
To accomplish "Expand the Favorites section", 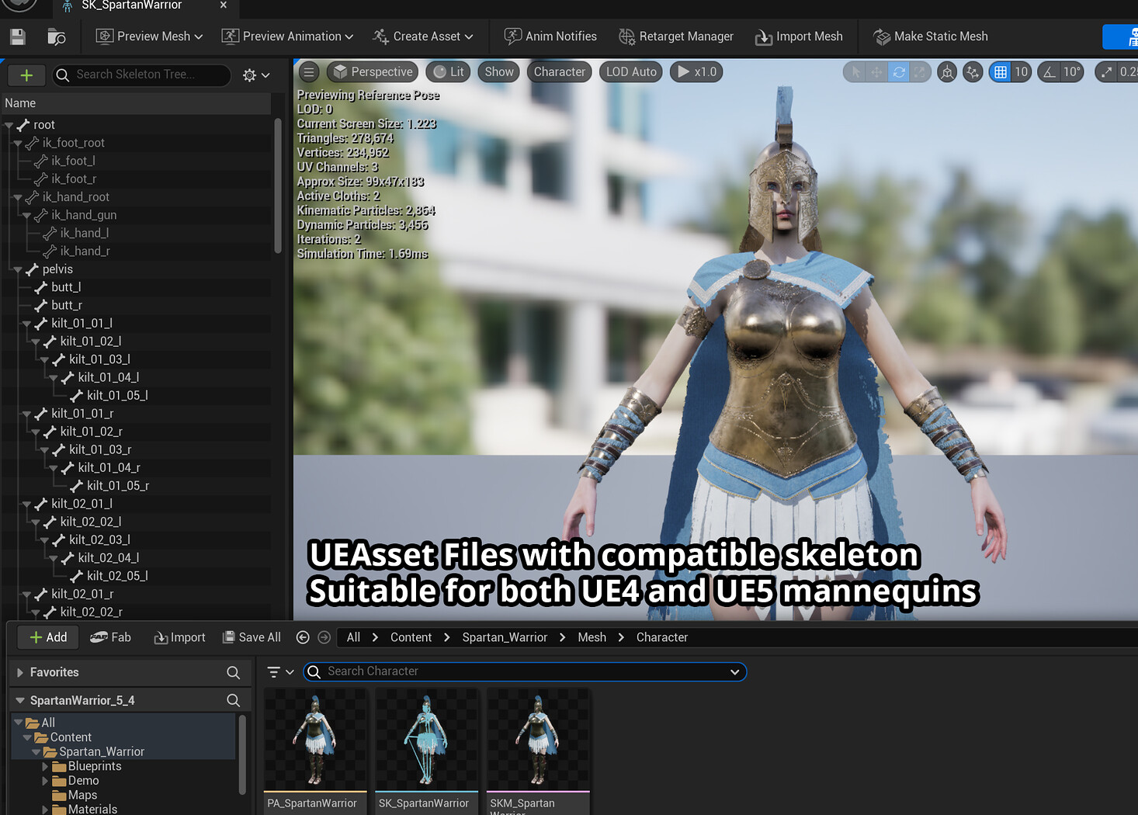I will click(20, 672).
